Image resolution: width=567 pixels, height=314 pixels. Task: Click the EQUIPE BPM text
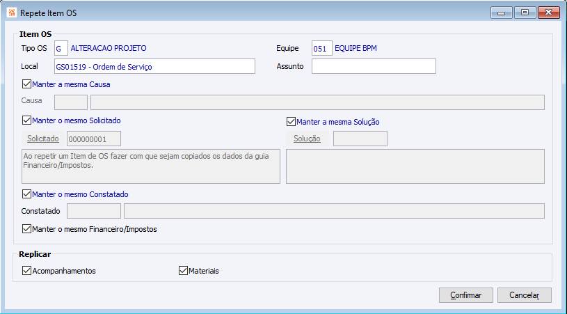click(x=356, y=48)
